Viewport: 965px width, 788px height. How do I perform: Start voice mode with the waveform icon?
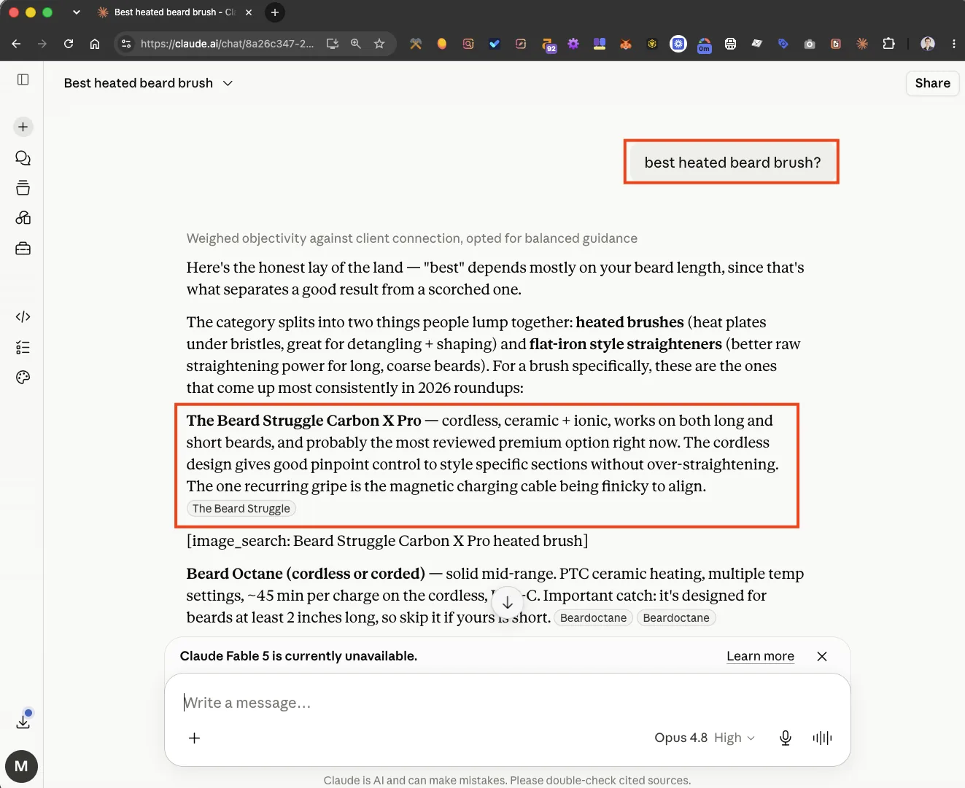pos(822,738)
